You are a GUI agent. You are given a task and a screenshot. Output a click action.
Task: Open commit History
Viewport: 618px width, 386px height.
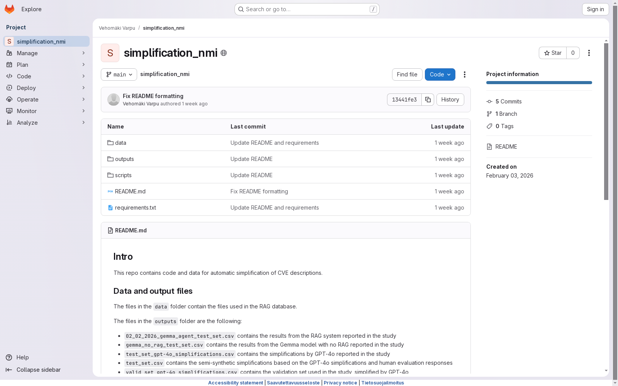coord(450,100)
